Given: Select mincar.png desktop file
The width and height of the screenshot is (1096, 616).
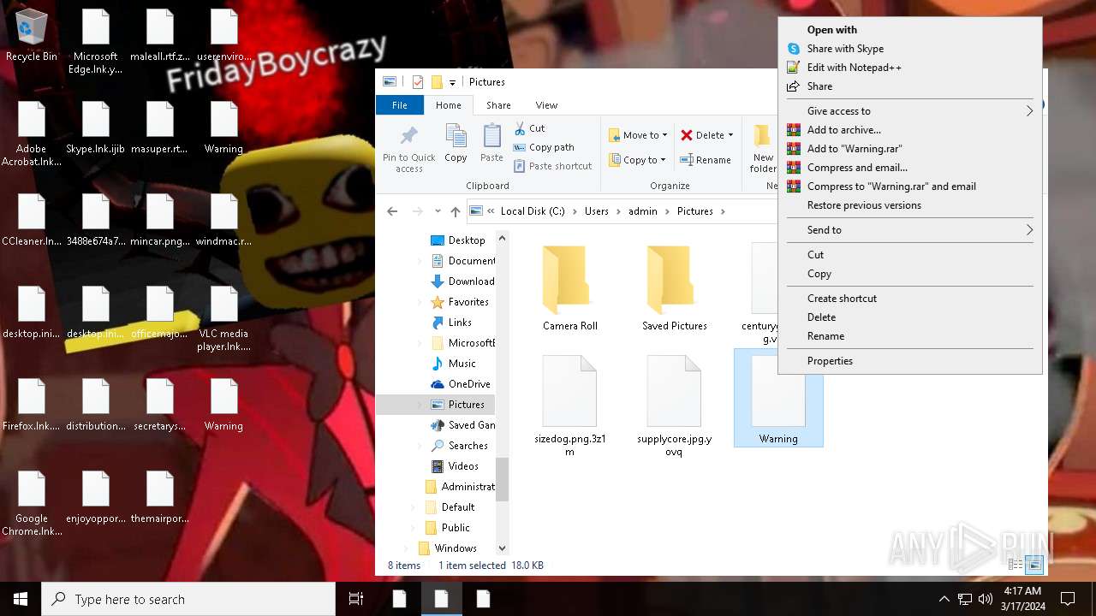Looking at the screenshot, I should pos(160,221).
